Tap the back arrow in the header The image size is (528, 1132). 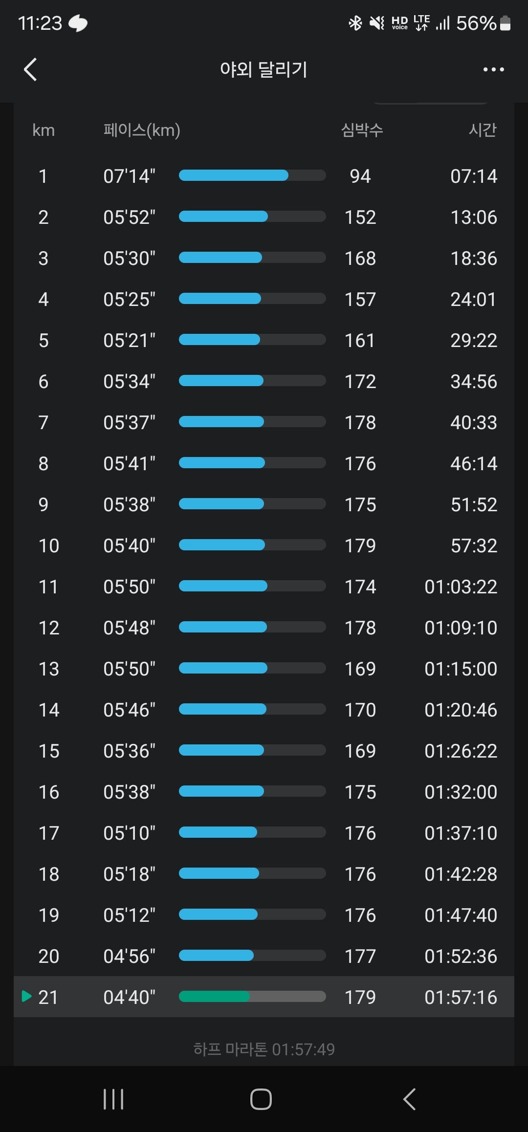30,69
